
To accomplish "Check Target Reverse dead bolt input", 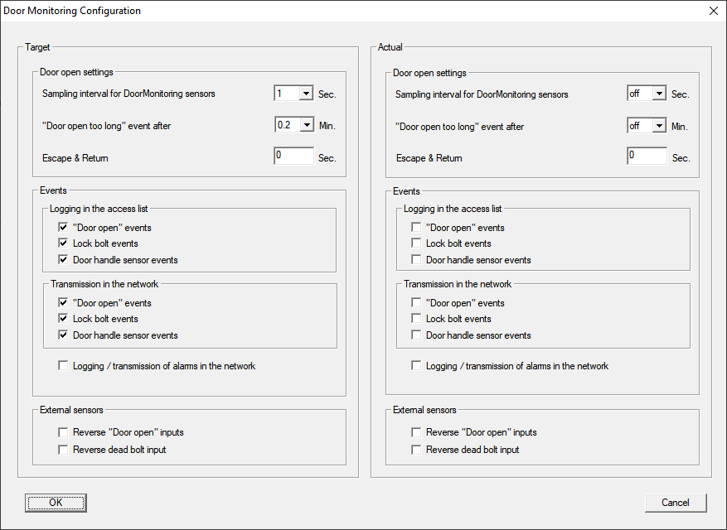I will pyautogui.click(x=64, y=450).
